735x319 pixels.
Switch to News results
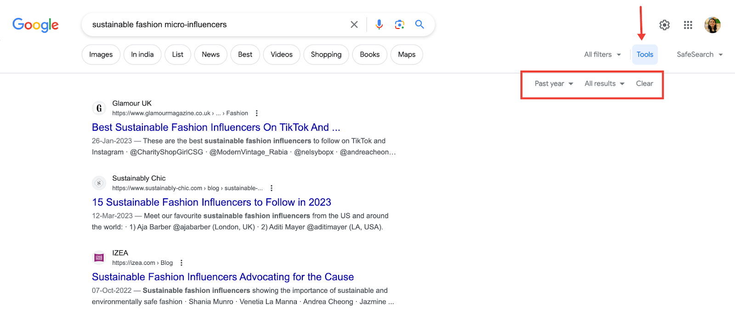coord(211,55)
